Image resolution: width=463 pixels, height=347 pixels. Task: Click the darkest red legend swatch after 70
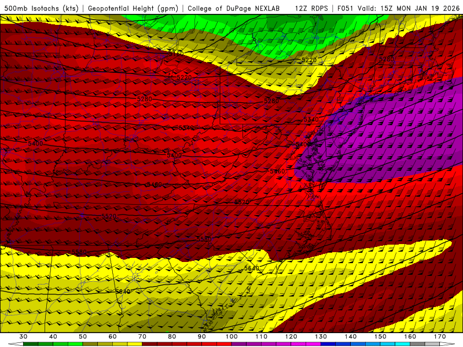pyautogui.click(x=150, y=344)
